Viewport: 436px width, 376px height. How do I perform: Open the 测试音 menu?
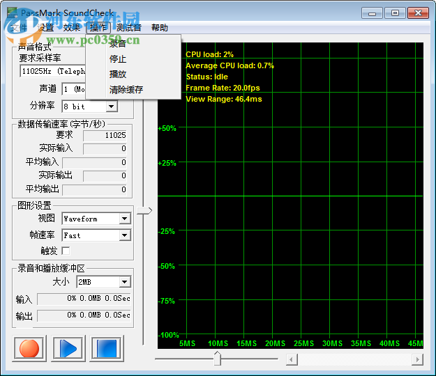point(128,28)
